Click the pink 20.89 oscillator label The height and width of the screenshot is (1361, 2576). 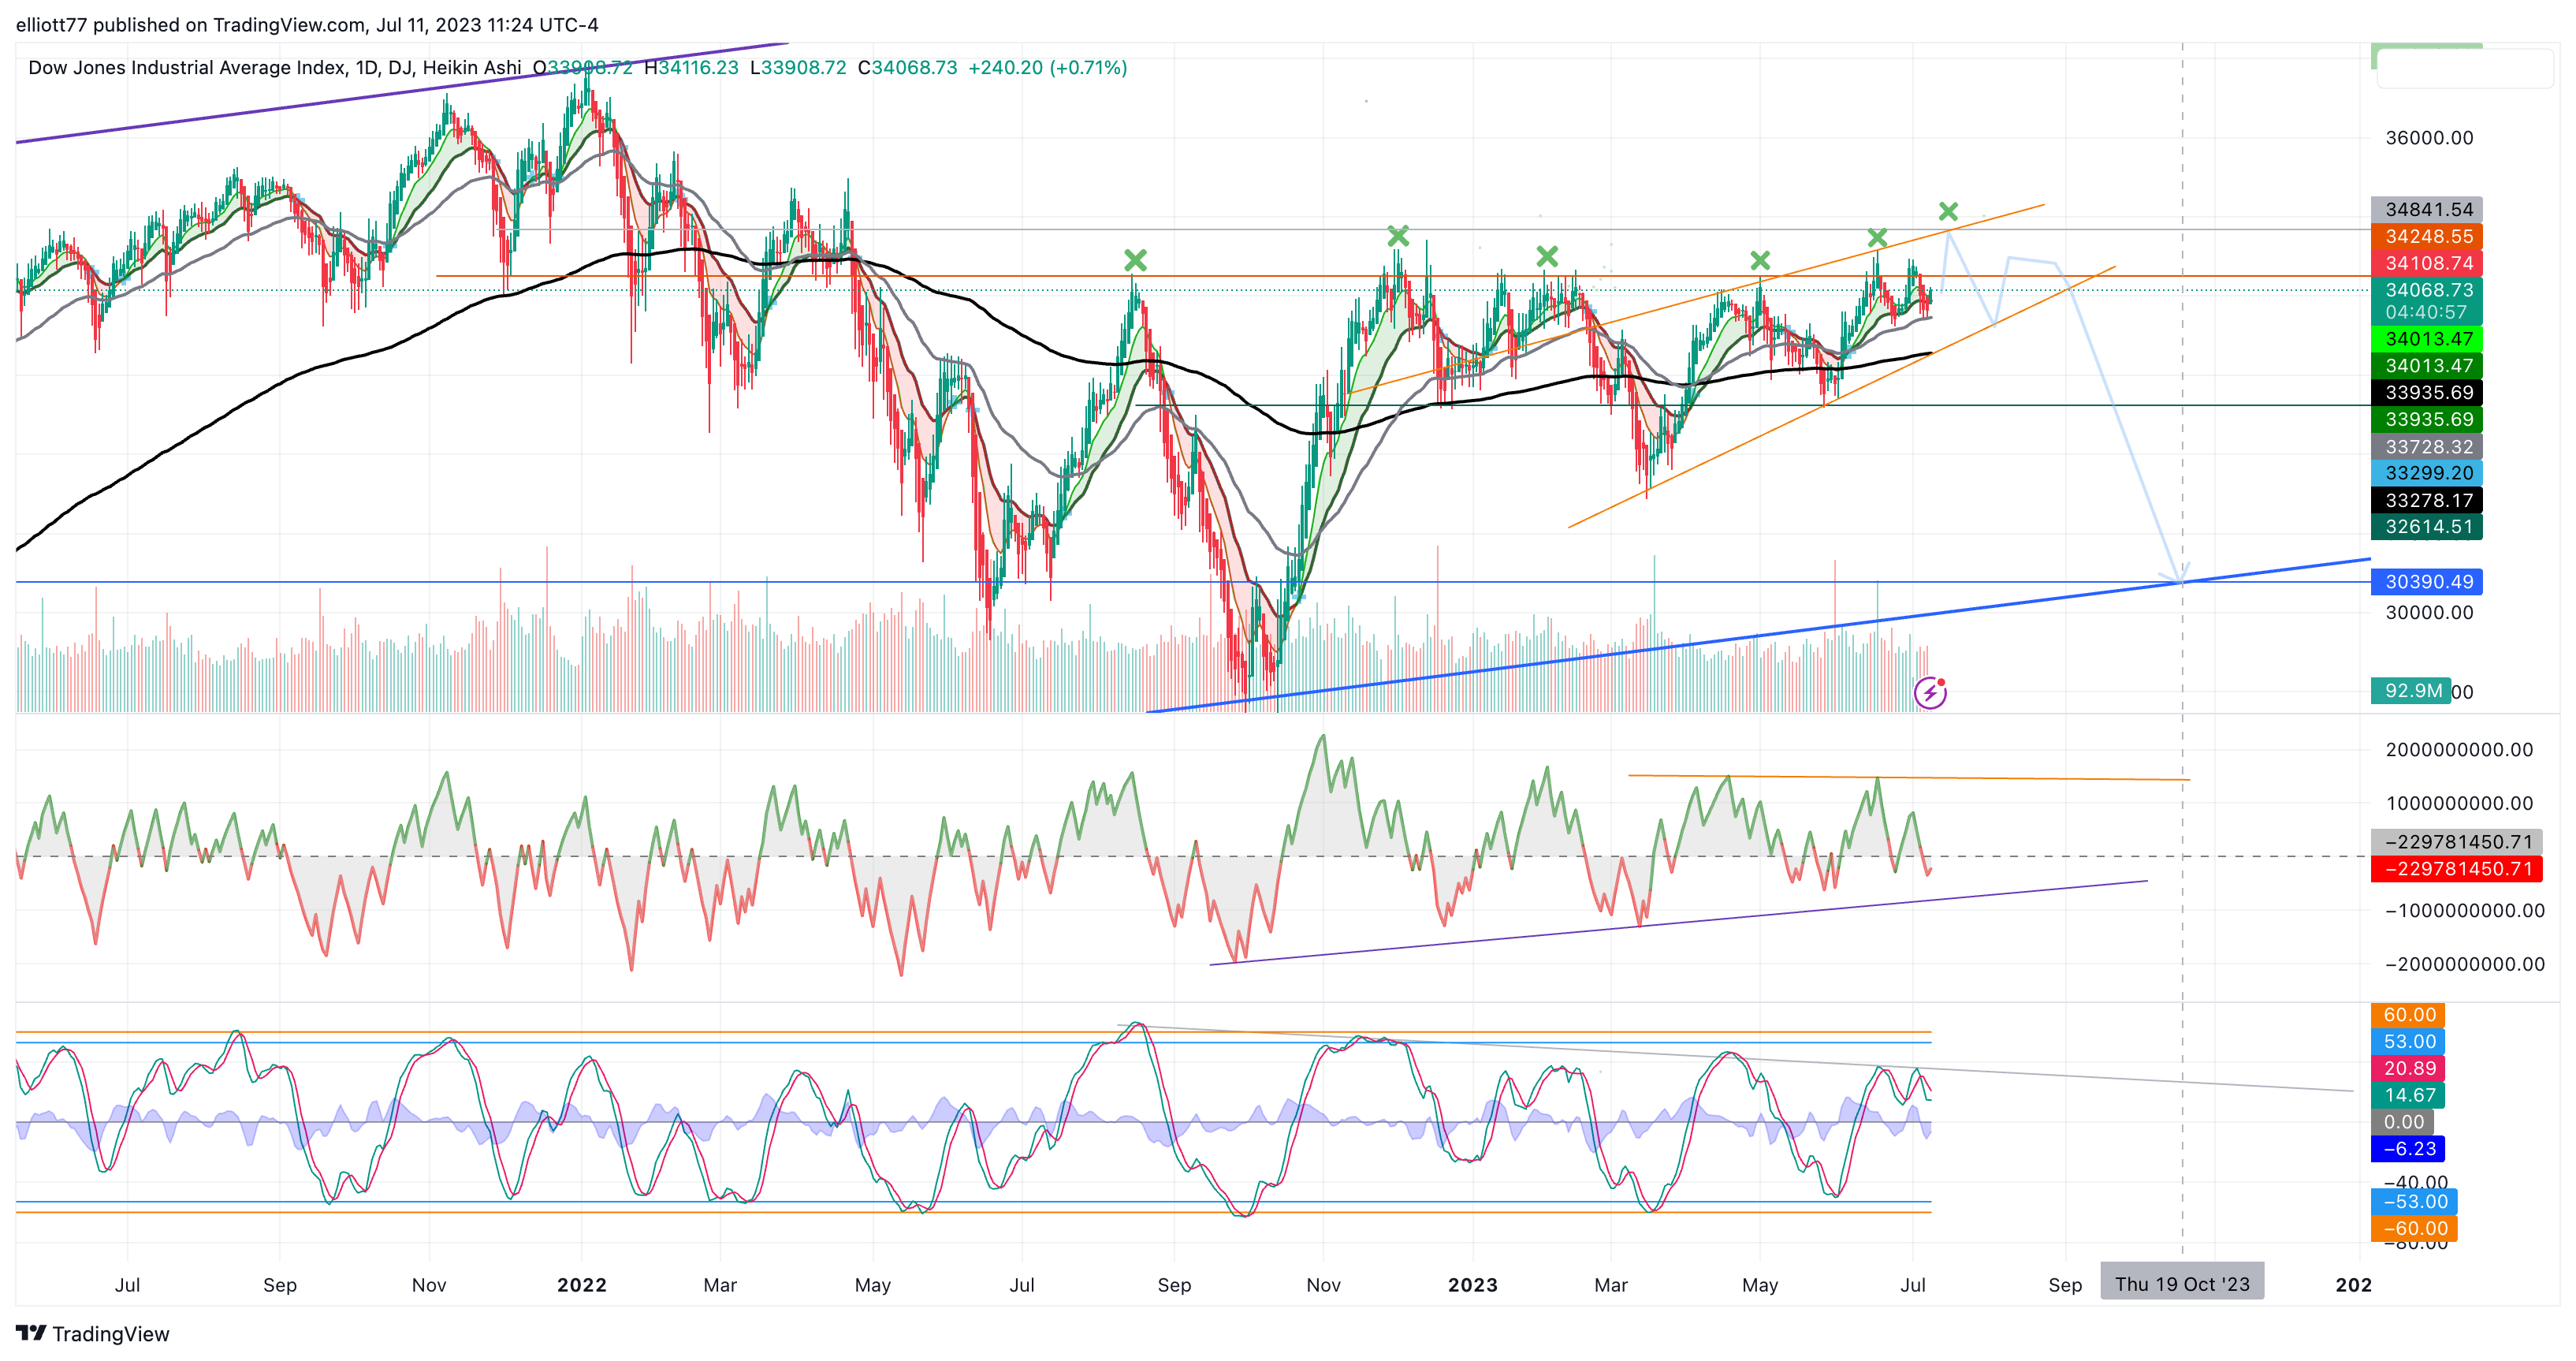point(2408,1068)
